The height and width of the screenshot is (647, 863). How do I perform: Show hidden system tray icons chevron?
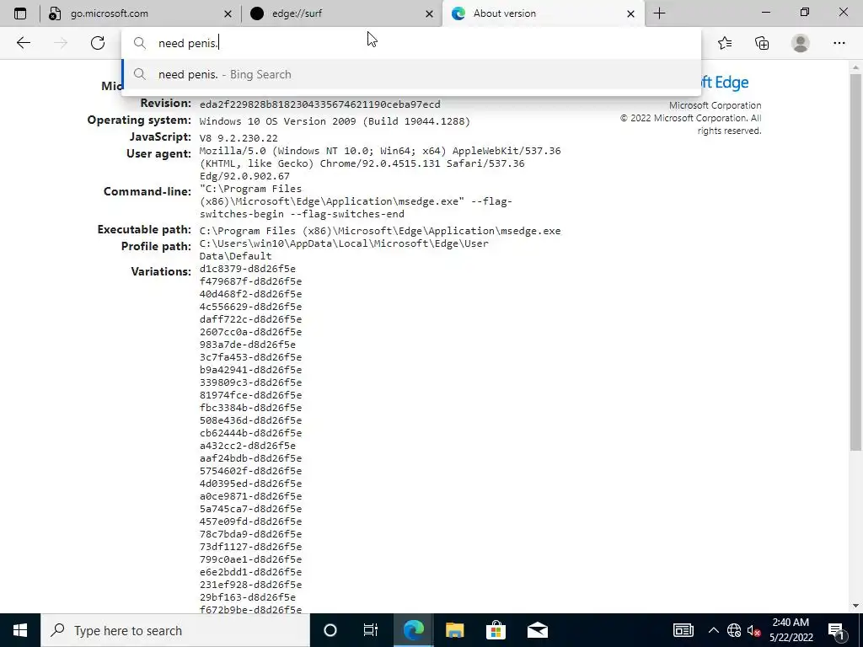point(713,630)
